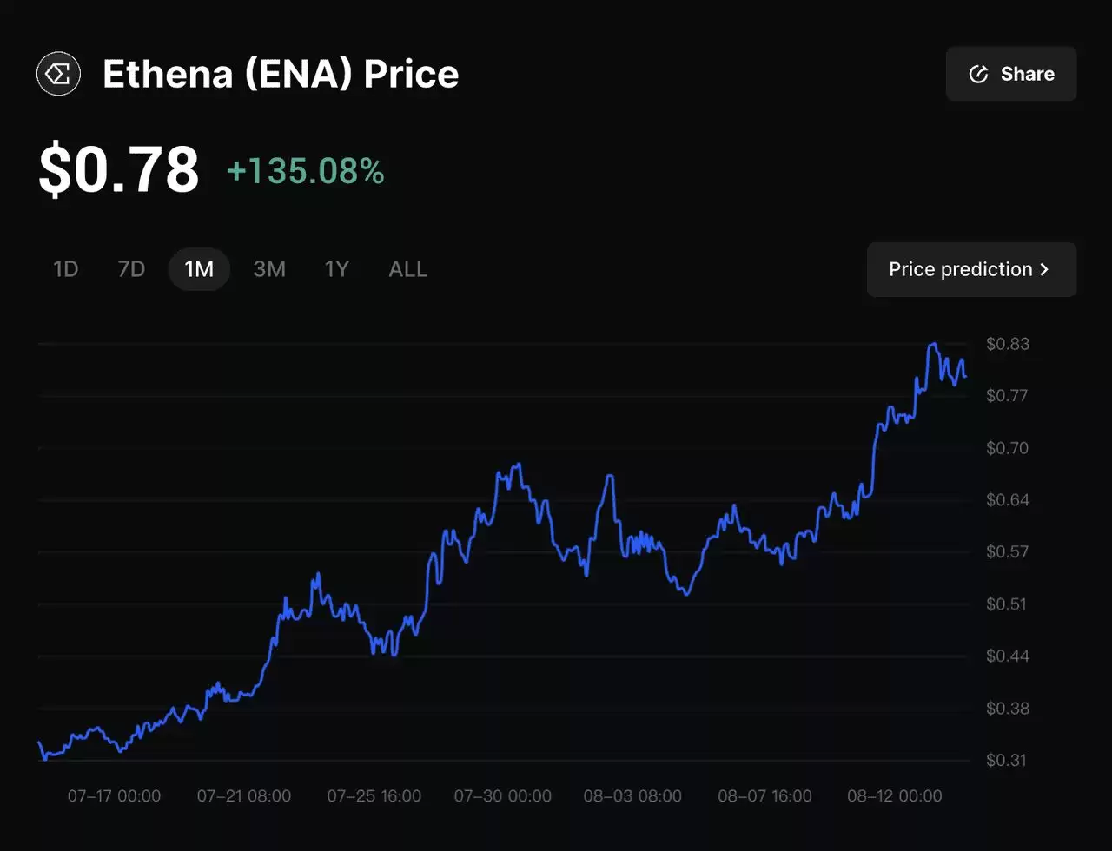Click the +135.08% change percentage
Viewport: 1112px width, 851px height.
pos(306,172)
